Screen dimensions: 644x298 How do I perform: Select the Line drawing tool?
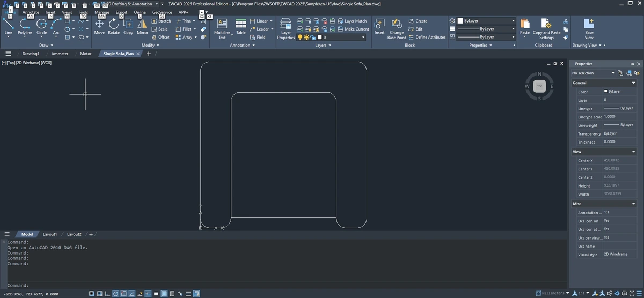point(8,27)
